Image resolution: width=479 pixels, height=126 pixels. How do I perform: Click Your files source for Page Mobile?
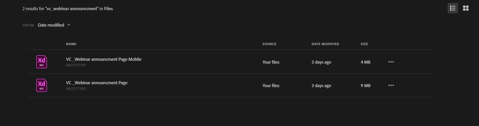271,62
